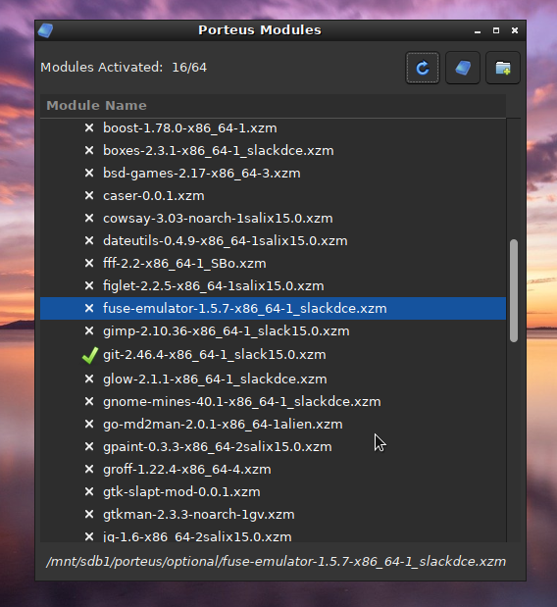Screen dimensions: 557x607
Task: Click the add folder toolbar button
Action: [x=503, y=68]
